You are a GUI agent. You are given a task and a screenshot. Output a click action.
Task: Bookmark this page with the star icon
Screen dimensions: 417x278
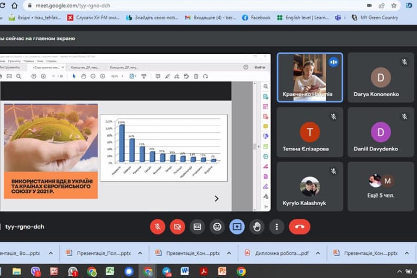coord(394,6)
